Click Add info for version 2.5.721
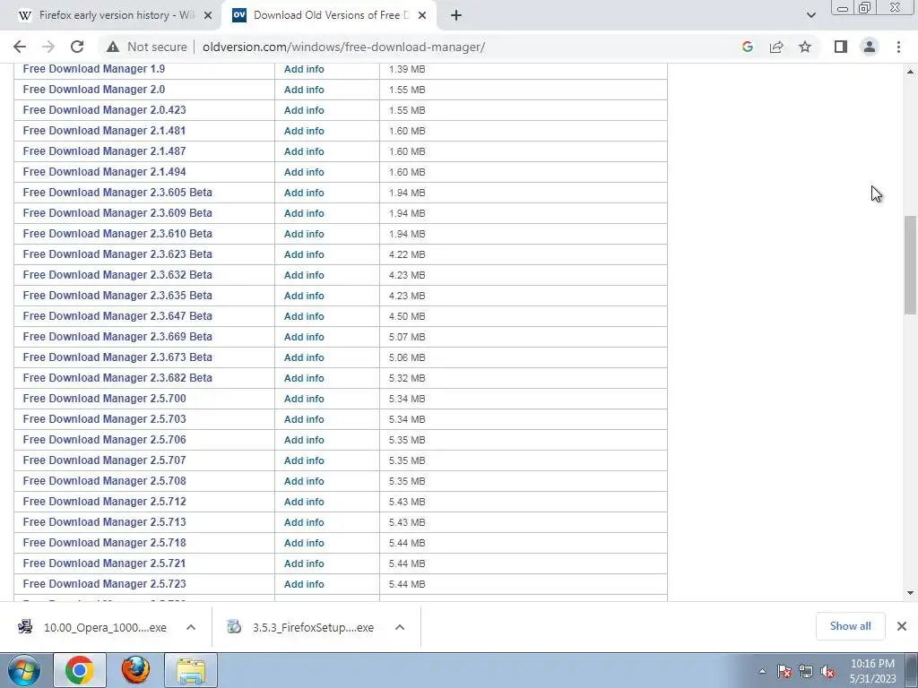Screen dimensions: 918x688 point(304,563)
